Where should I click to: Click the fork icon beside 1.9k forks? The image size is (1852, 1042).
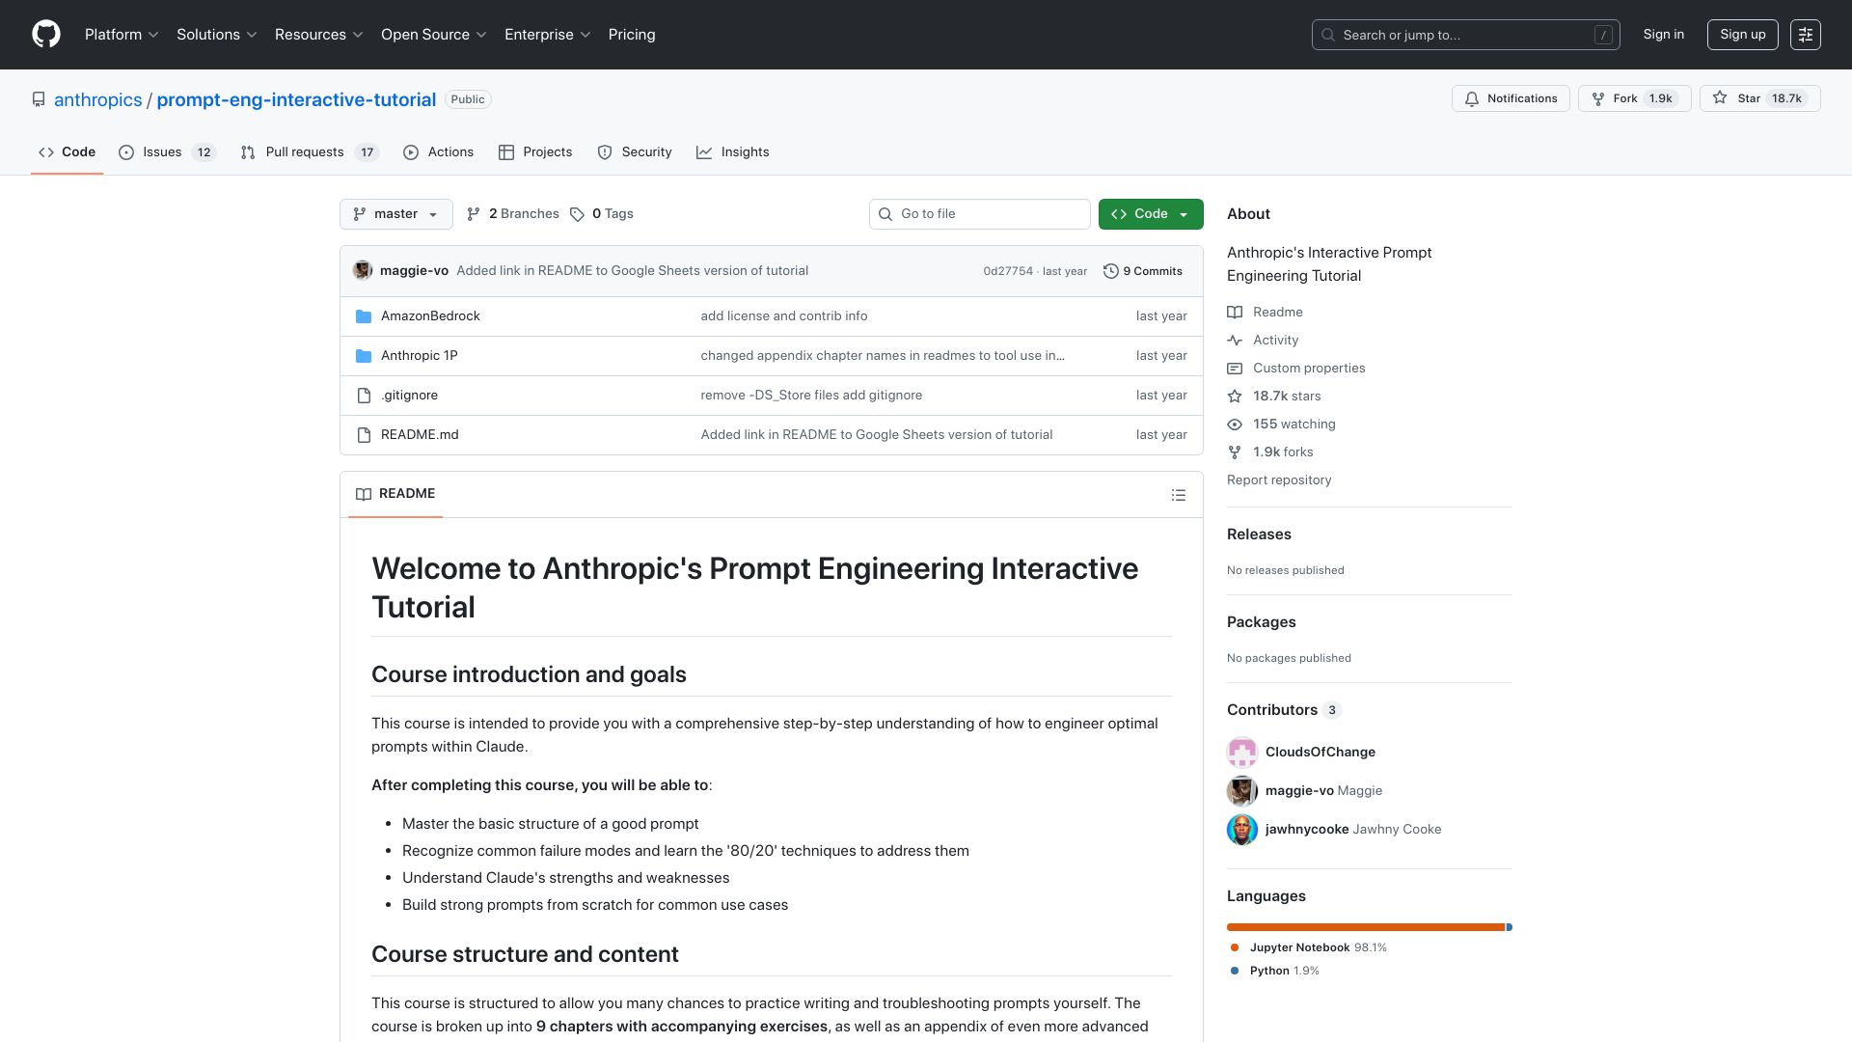point(1235,452)
